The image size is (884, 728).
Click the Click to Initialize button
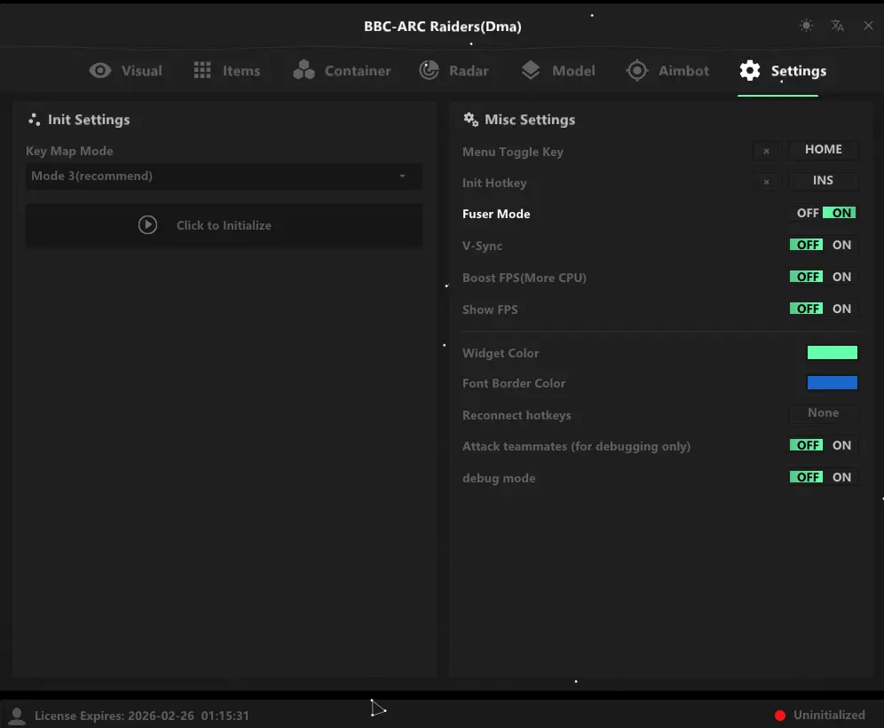tap(224, 224)
